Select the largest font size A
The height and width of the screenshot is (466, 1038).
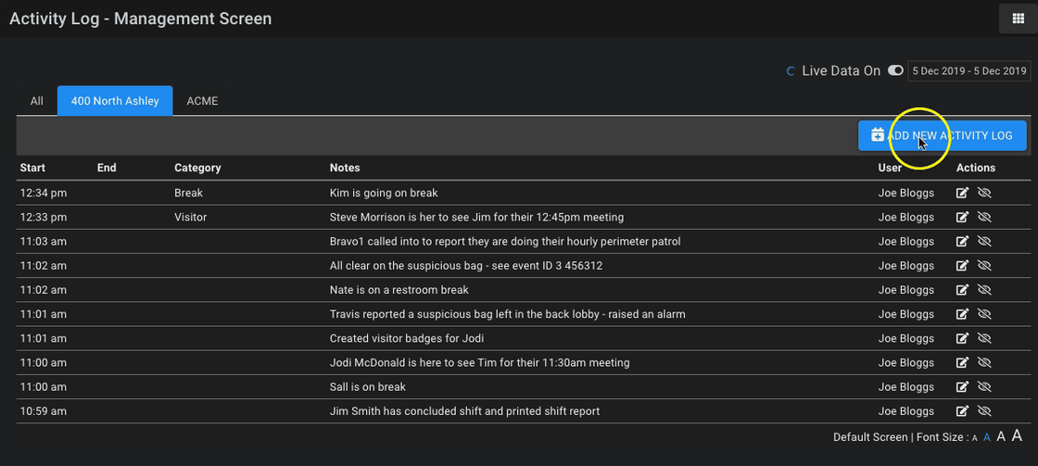point(1018,435)
